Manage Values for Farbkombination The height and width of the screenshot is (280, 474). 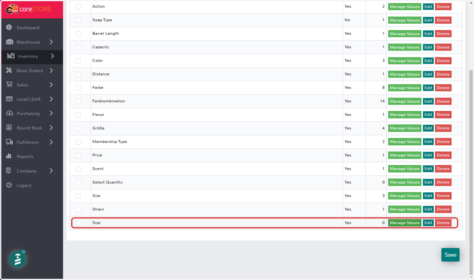[x=404, y=101]
